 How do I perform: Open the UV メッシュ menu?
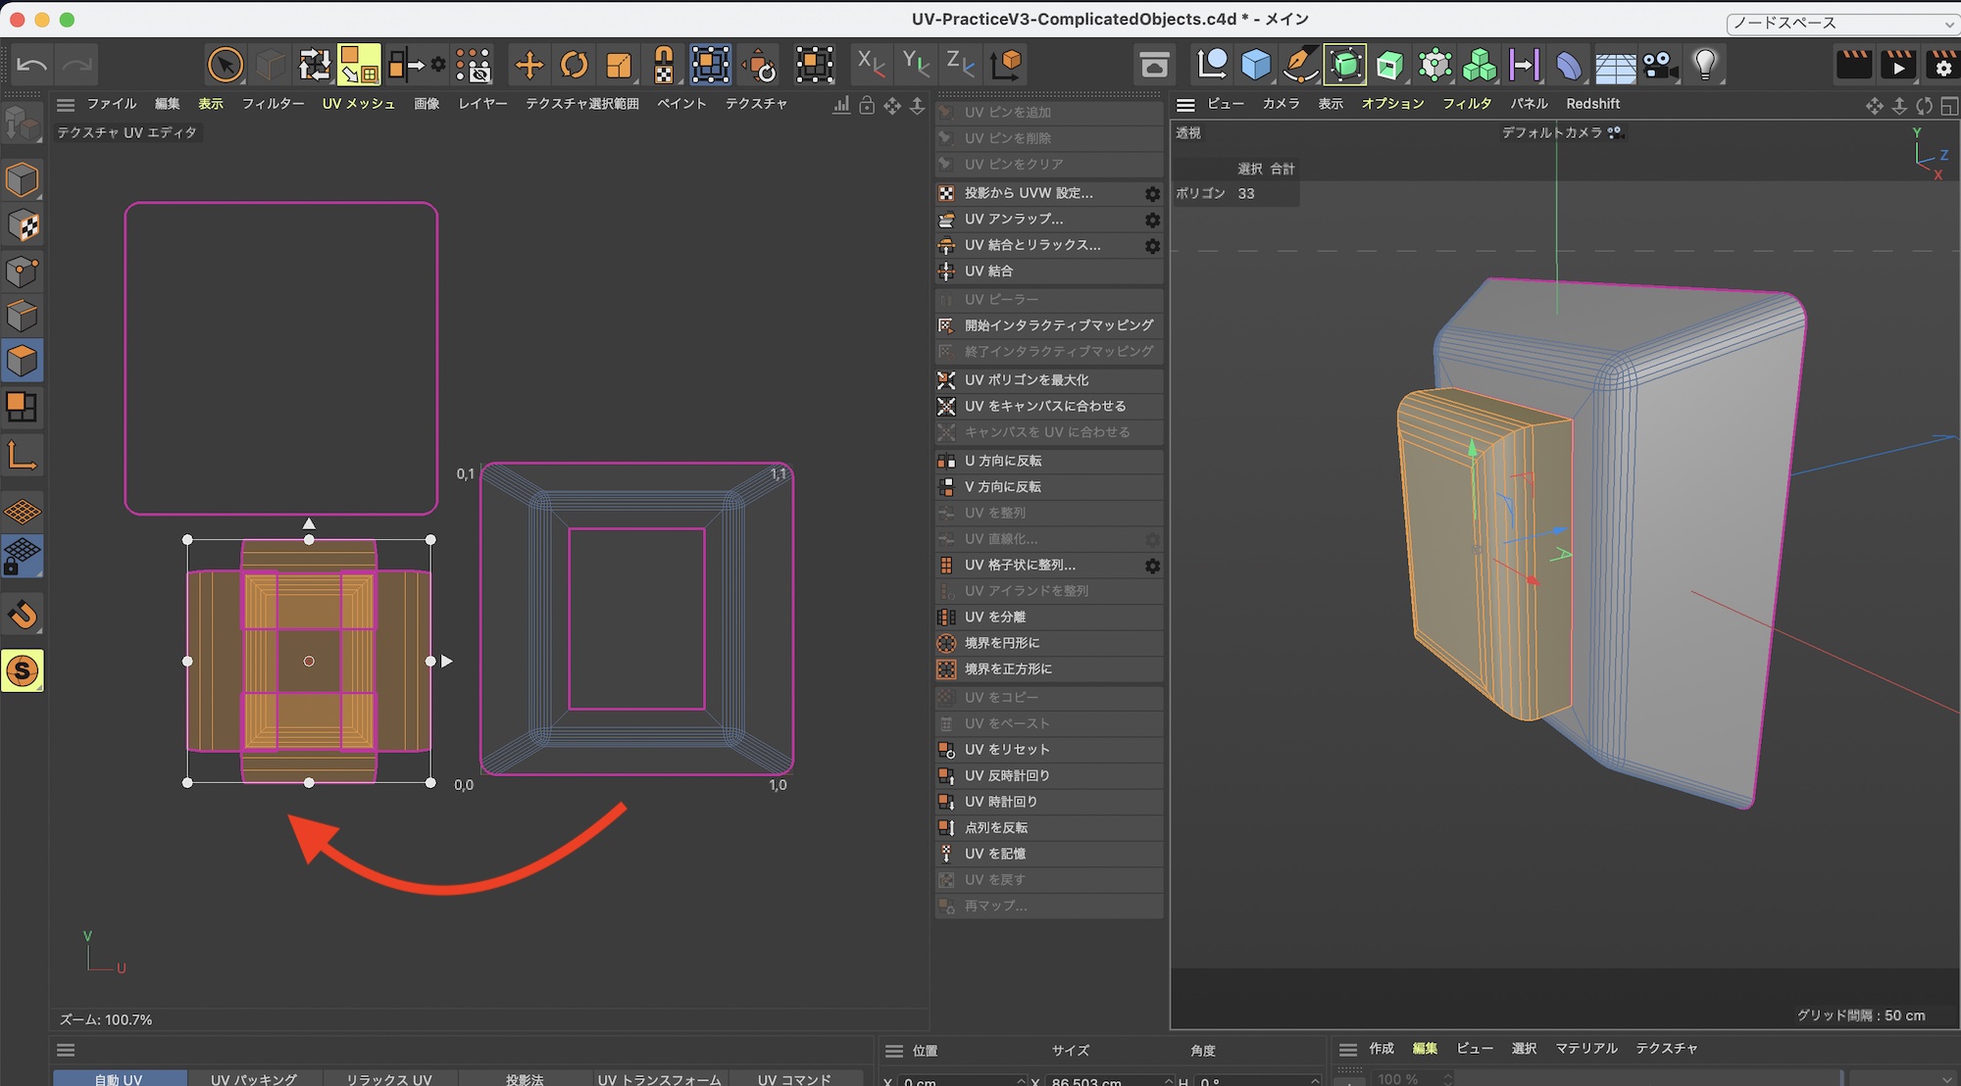click(359, 104)
